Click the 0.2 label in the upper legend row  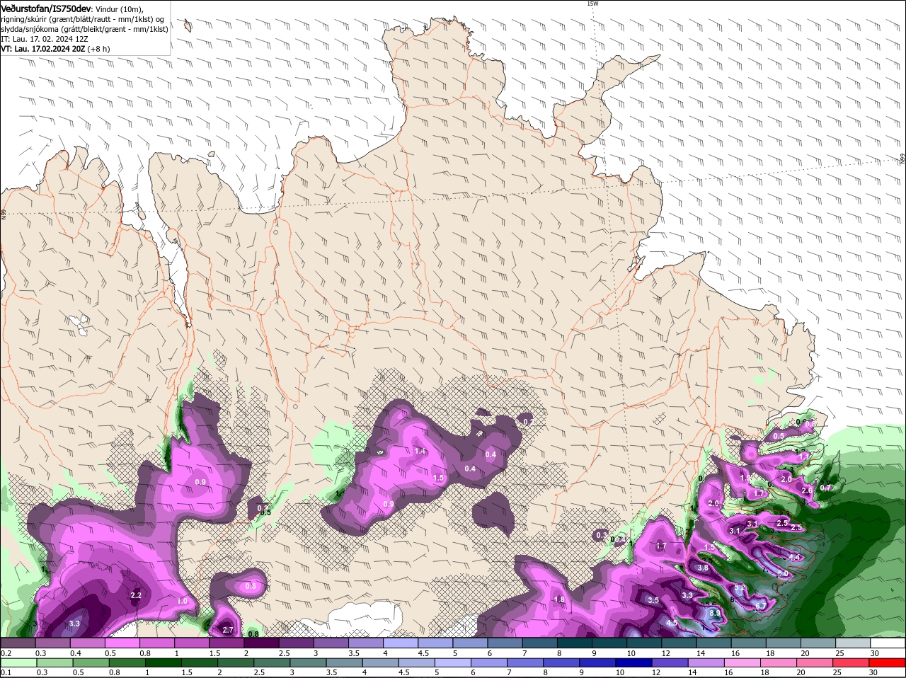click(6, 653)
